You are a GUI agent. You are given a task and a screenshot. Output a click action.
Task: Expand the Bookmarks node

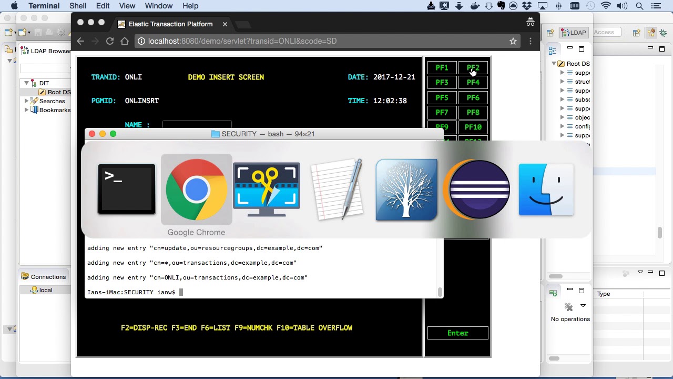point(26,110)
